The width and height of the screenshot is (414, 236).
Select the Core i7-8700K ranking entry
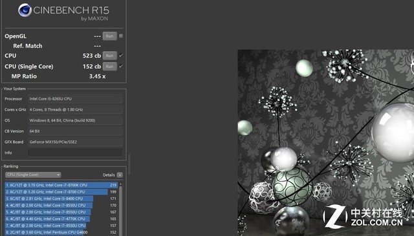[x=61, y=185]
